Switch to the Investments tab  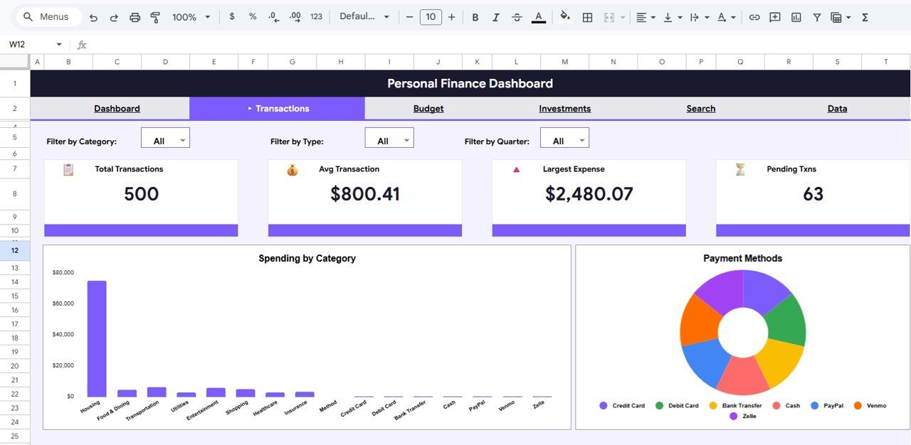[x=564, y=108]
